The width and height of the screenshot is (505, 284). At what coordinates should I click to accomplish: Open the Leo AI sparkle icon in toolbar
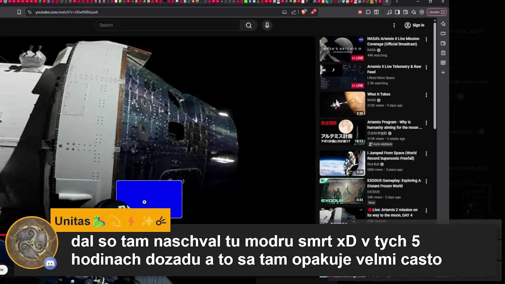click(x=413, y=12)
